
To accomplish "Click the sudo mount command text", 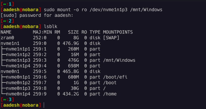I will 103,10.
